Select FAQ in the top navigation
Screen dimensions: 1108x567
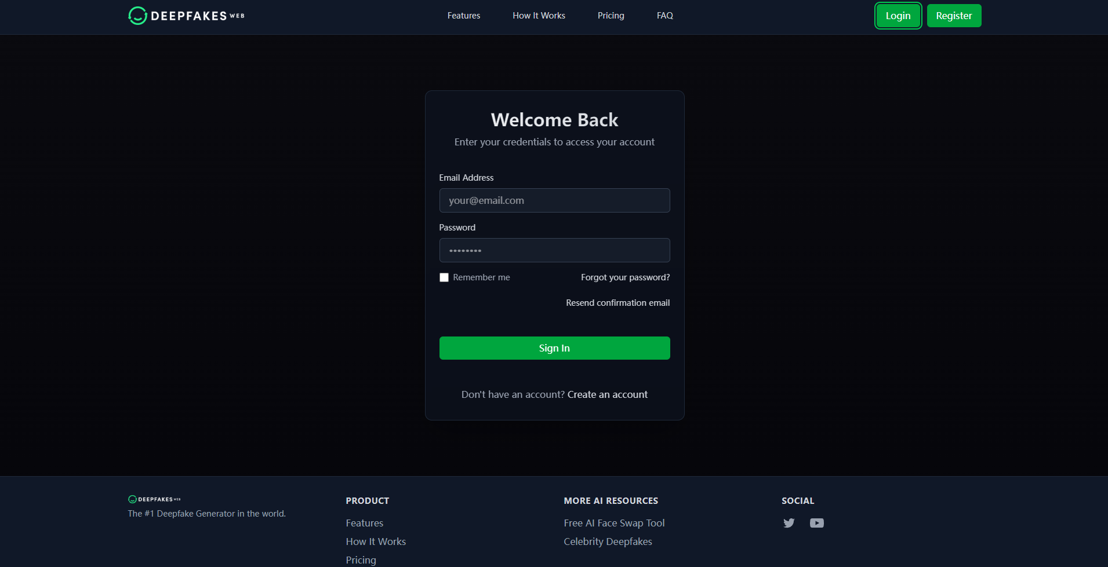pos(664,16)
